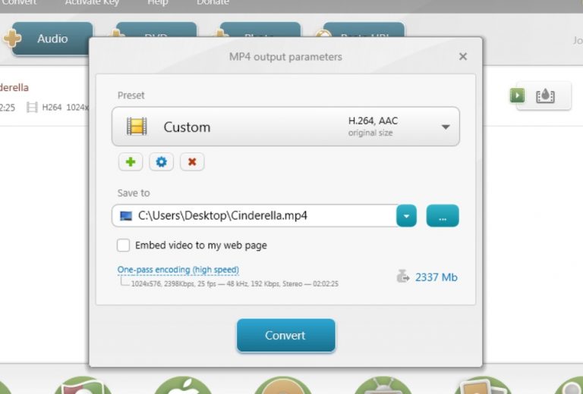Expand the Custom preset dropdown
583x394 pixels.
(x=446, y=127)
